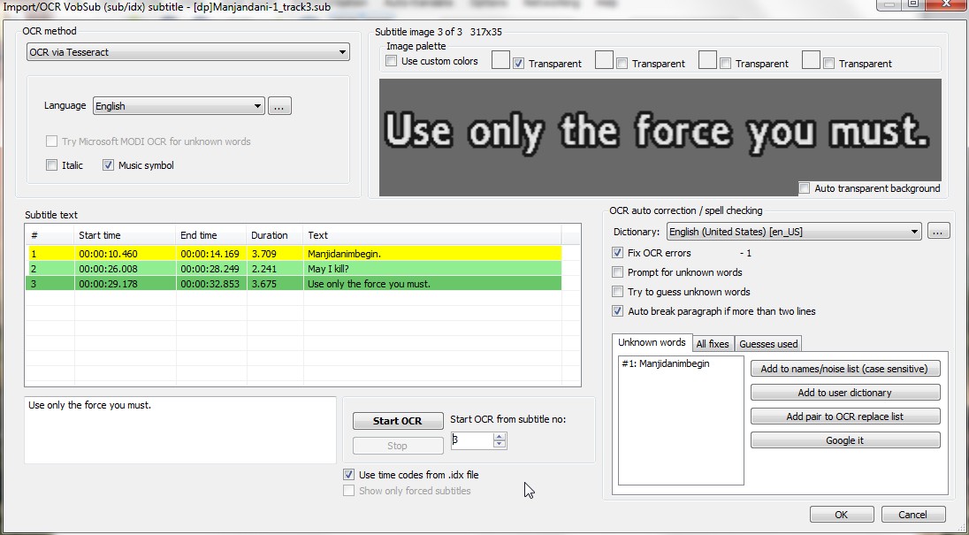Click the ellipsis button next to Language
Screen dimensions: 969x535
coord(279,106)
